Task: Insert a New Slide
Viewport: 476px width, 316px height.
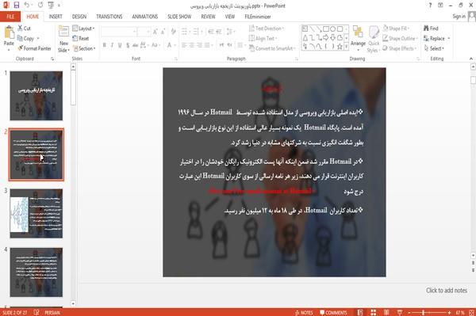Action: [63, 40]
